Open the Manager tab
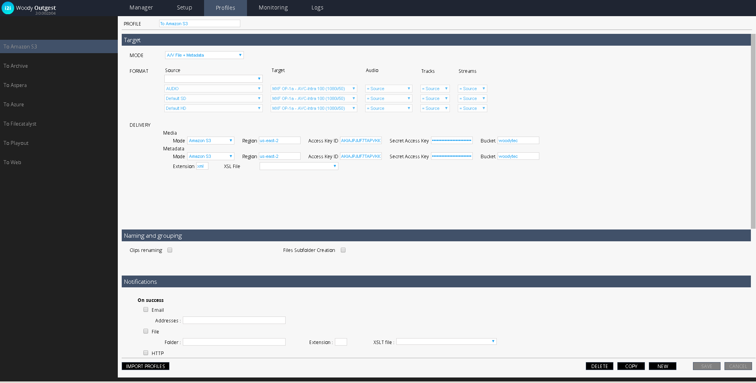Image resolution: width=756 pixels, height=383 pixels. point(141,8)
